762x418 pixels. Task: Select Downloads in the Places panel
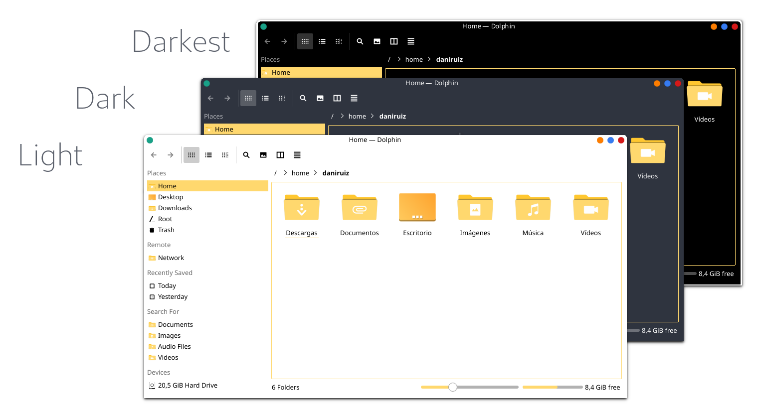(x=207, y=208)
